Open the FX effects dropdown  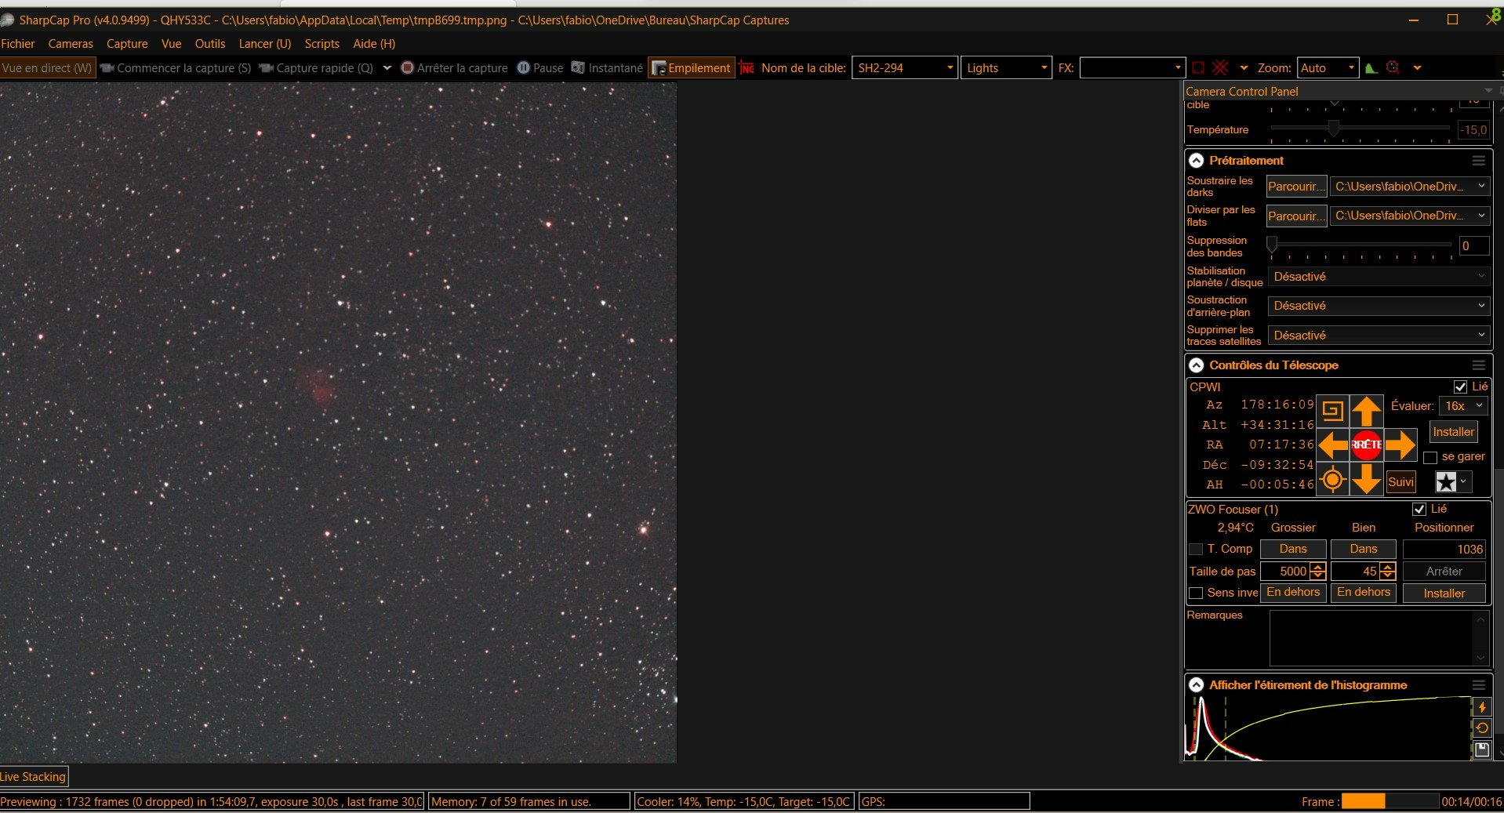coord(1132,68)
